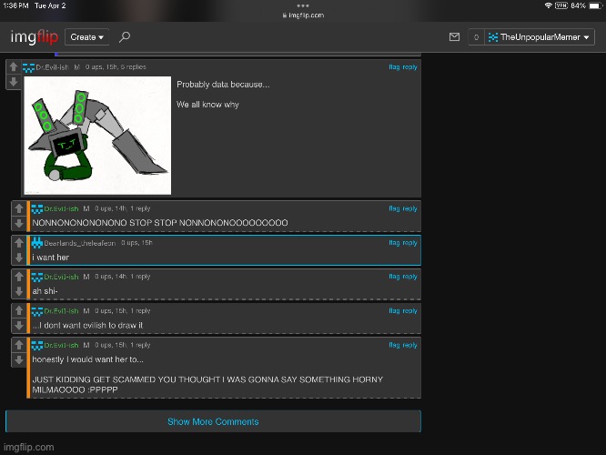Click Show More Comments button
The width and height of the screenshot is (606, 455).
(x=213, y=421)
